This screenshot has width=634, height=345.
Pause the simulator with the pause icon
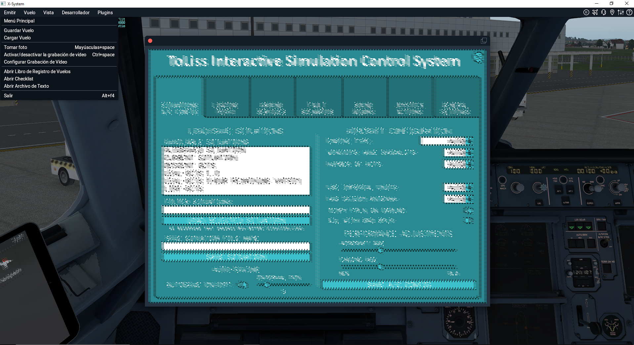pos(586,12)
